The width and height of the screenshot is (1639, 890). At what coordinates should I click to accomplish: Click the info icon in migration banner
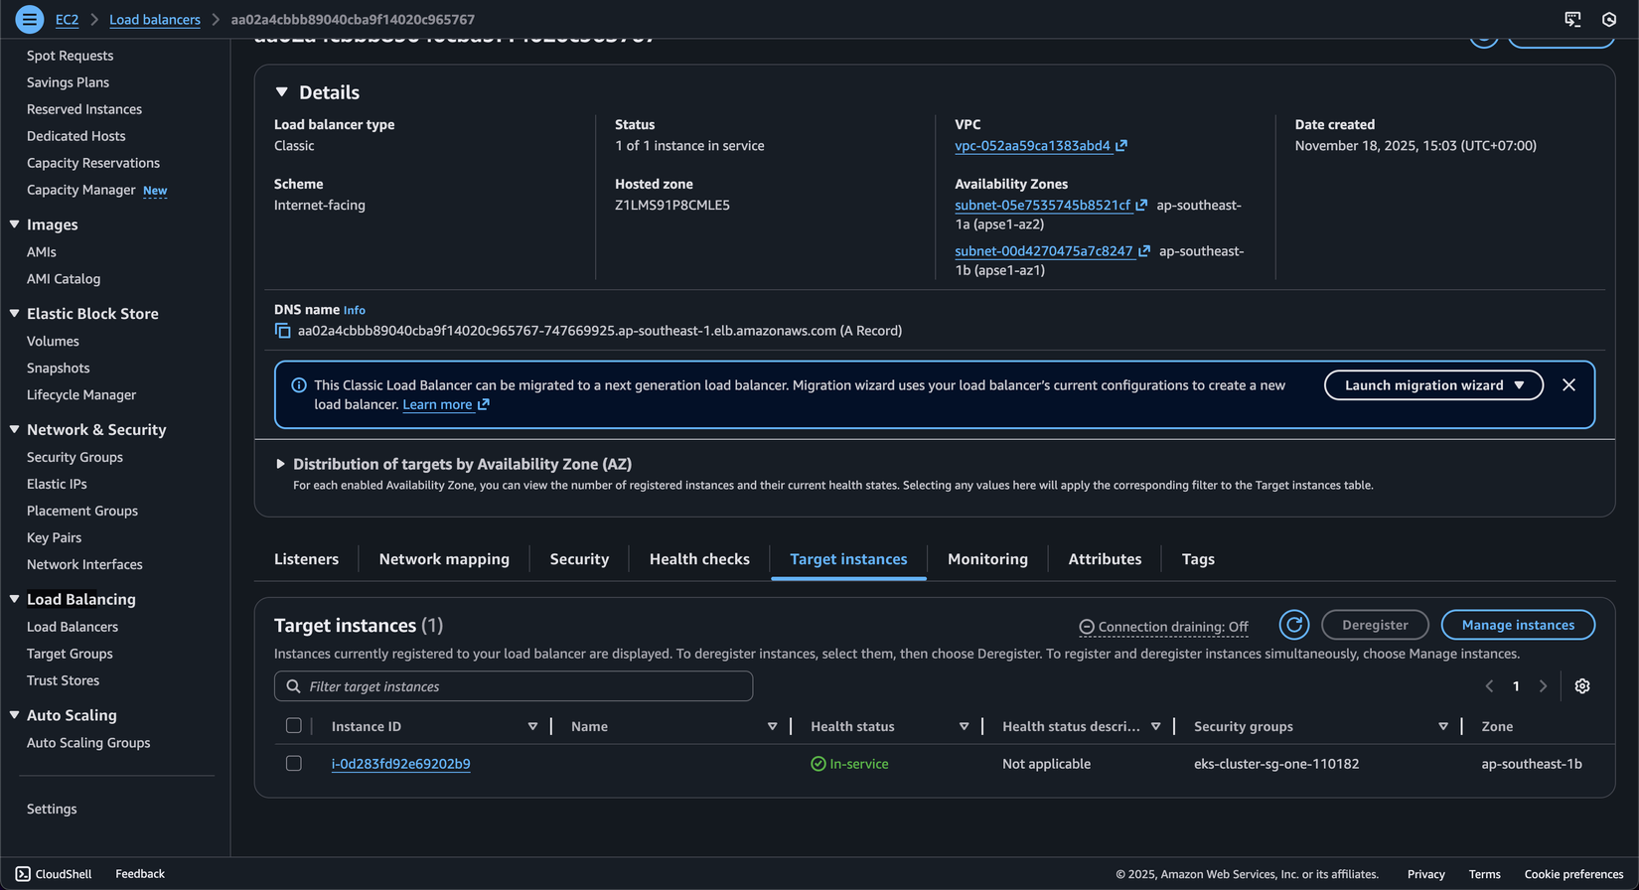point(299,385)
